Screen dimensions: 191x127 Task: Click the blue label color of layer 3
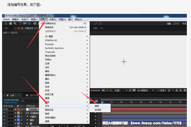pos(18,116)
